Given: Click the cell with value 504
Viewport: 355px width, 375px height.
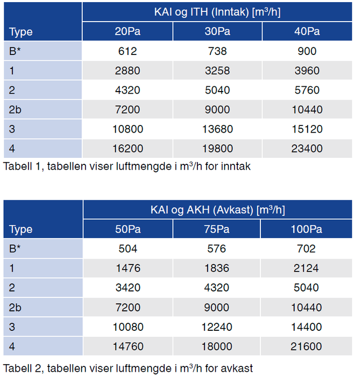Looking at the screenshot, I should click(x=128, y=249).
